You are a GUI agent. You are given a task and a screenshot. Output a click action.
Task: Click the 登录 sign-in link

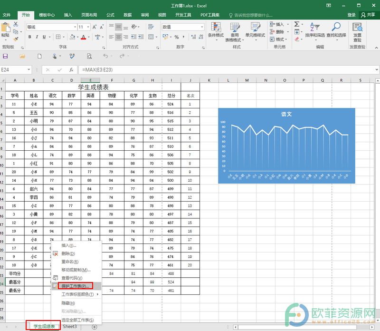pos(351,15)
